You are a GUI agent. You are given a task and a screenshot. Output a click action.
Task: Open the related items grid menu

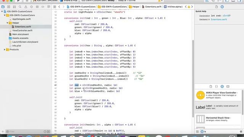click(55, 7)
